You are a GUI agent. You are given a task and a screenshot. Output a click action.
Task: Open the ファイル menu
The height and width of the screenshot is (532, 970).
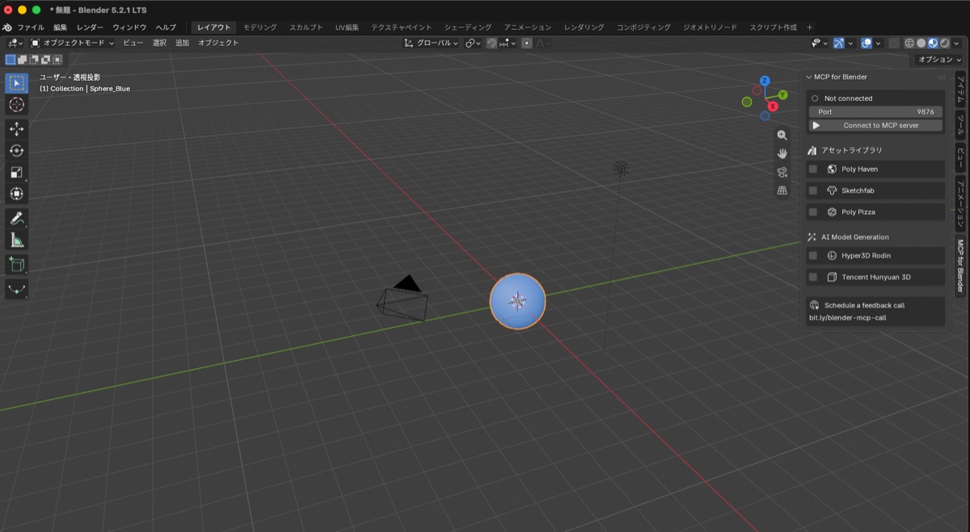point(31,27)
